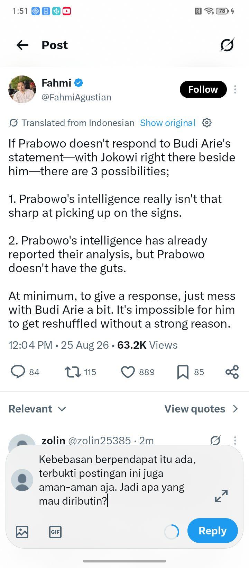Tap the back arrow beside Post
Viewport: 249px width, 568px height.
pyautogui.click(x=22, y=45)
